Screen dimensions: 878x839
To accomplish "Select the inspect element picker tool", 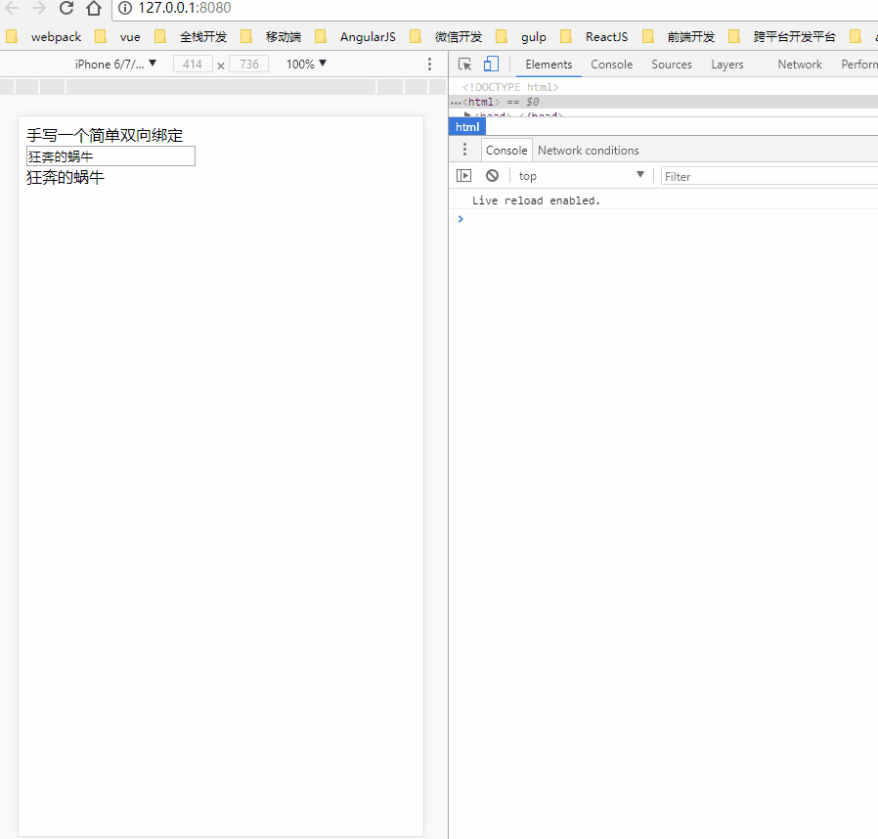I will [x=464, y=63].
